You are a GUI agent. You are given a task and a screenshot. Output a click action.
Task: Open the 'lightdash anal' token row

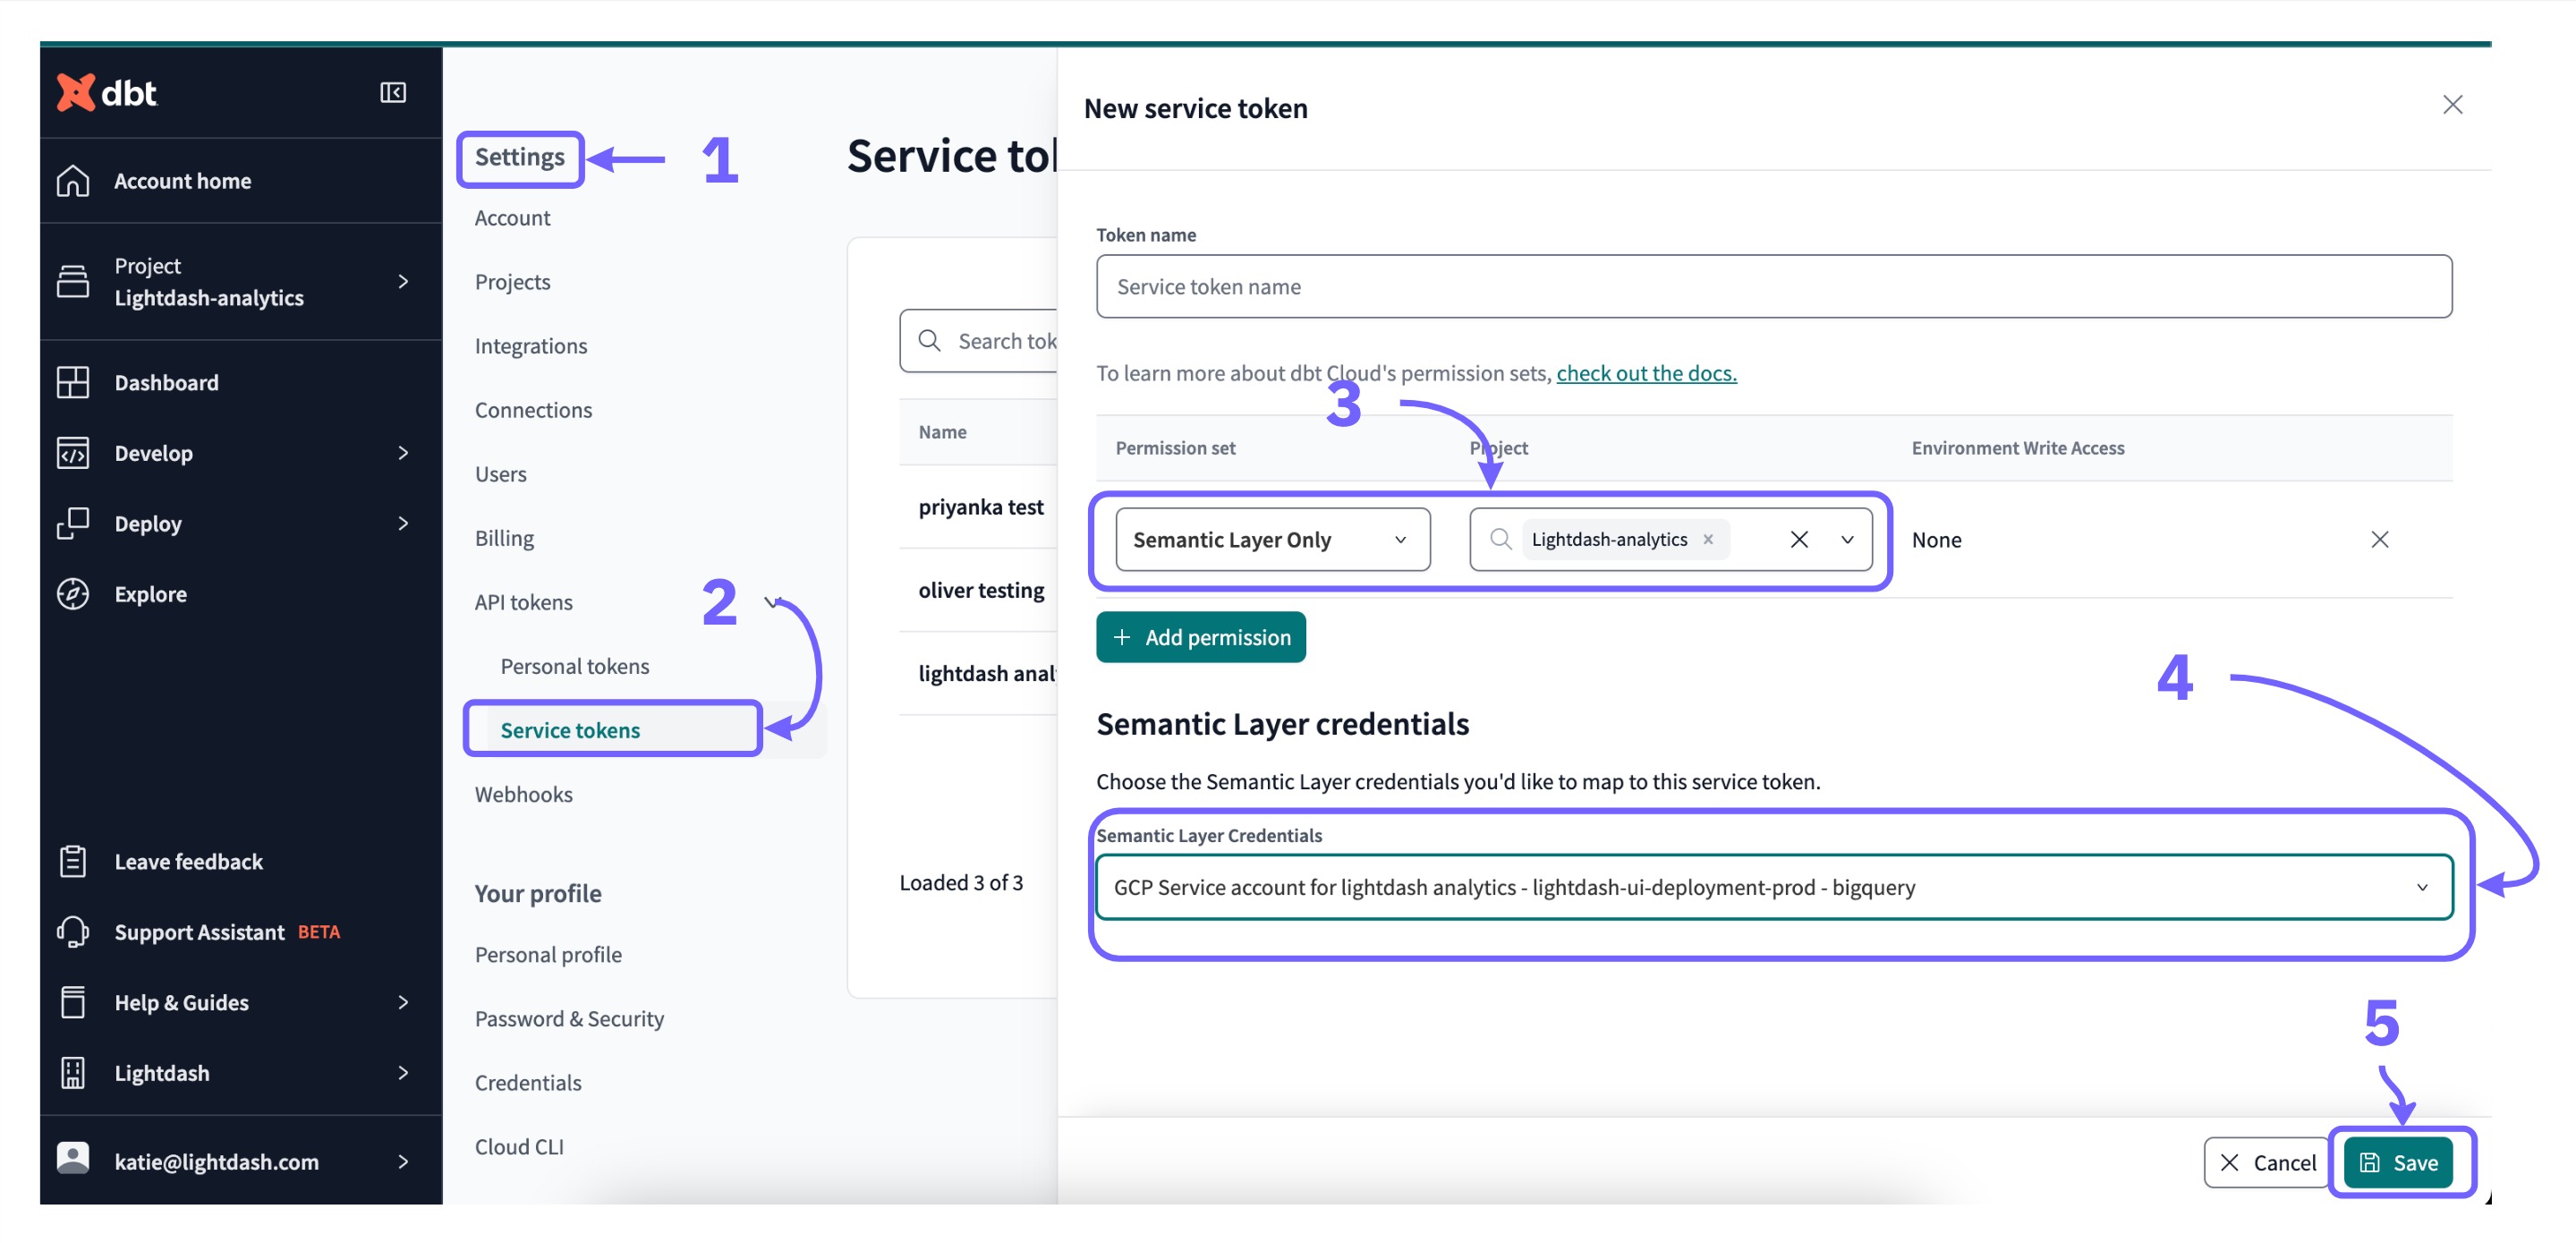(x=987, y=673)
